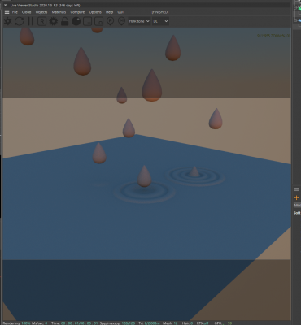Click the Octane send scene render icon
The image size is (301, 325).
click(8, 21)
